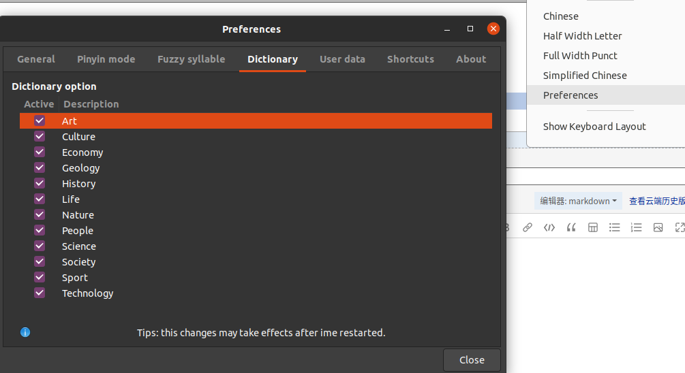
Task: Click the code block icon in editor toolbar
Action: pos(549,227)
